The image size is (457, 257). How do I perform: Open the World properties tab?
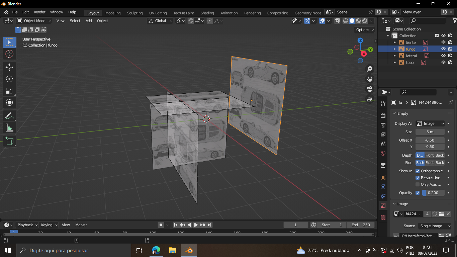point(383,153)
